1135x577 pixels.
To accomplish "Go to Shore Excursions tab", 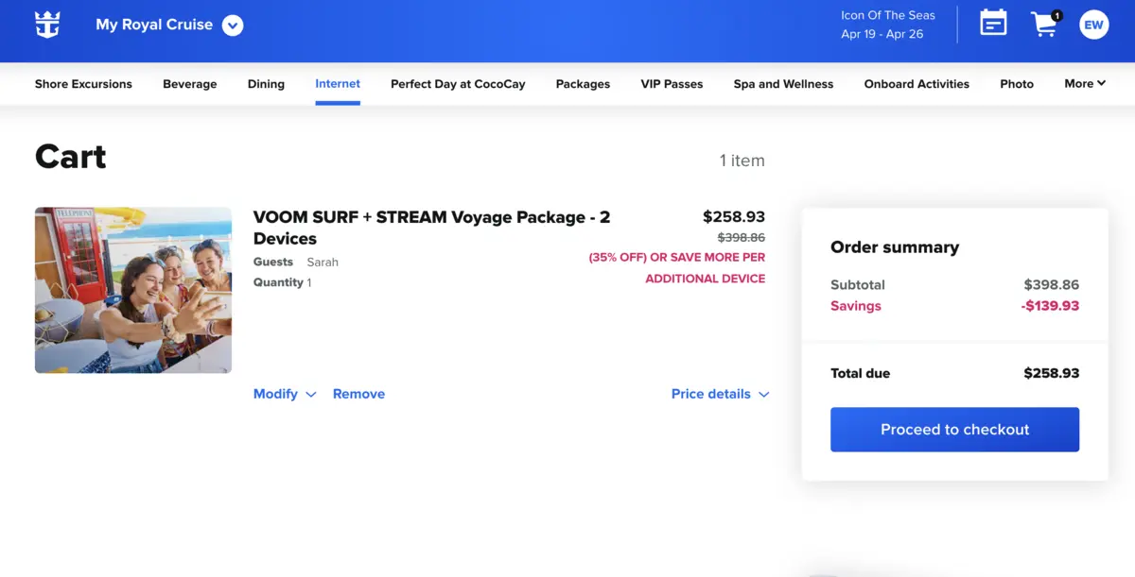I will tap(83, 84).
